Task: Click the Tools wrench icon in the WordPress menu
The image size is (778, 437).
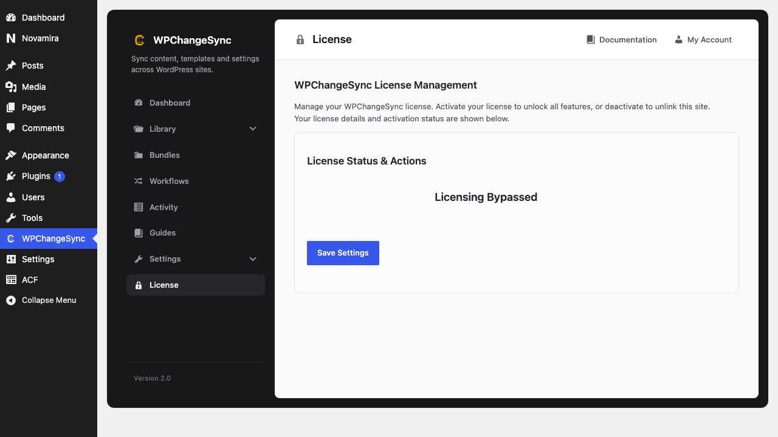Action: coord(11,218)
